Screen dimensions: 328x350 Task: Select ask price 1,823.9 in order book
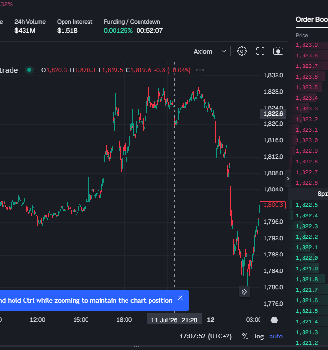click(x=307, y=45)
